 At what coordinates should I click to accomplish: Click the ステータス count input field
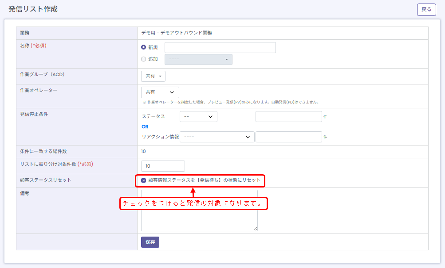[288, 116]
